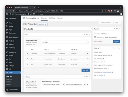Switch to the SEO Rules tab
This screenshot has width=128, height=97.
point(52,18)
